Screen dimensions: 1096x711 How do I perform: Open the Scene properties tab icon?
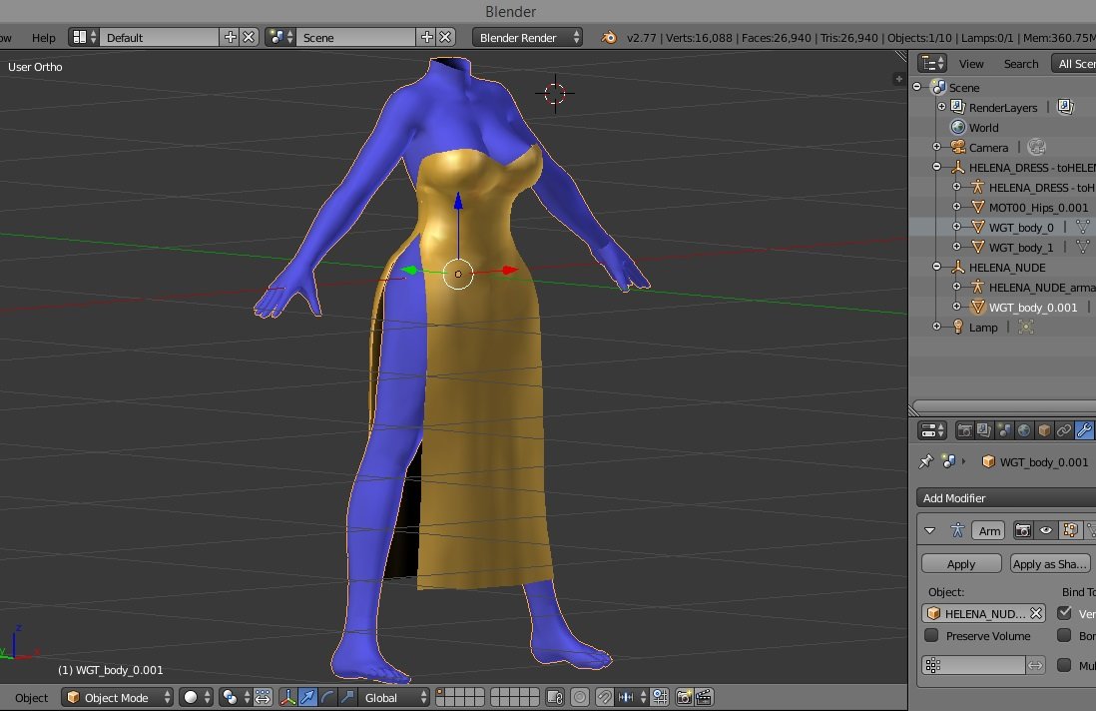[1004, 430]
